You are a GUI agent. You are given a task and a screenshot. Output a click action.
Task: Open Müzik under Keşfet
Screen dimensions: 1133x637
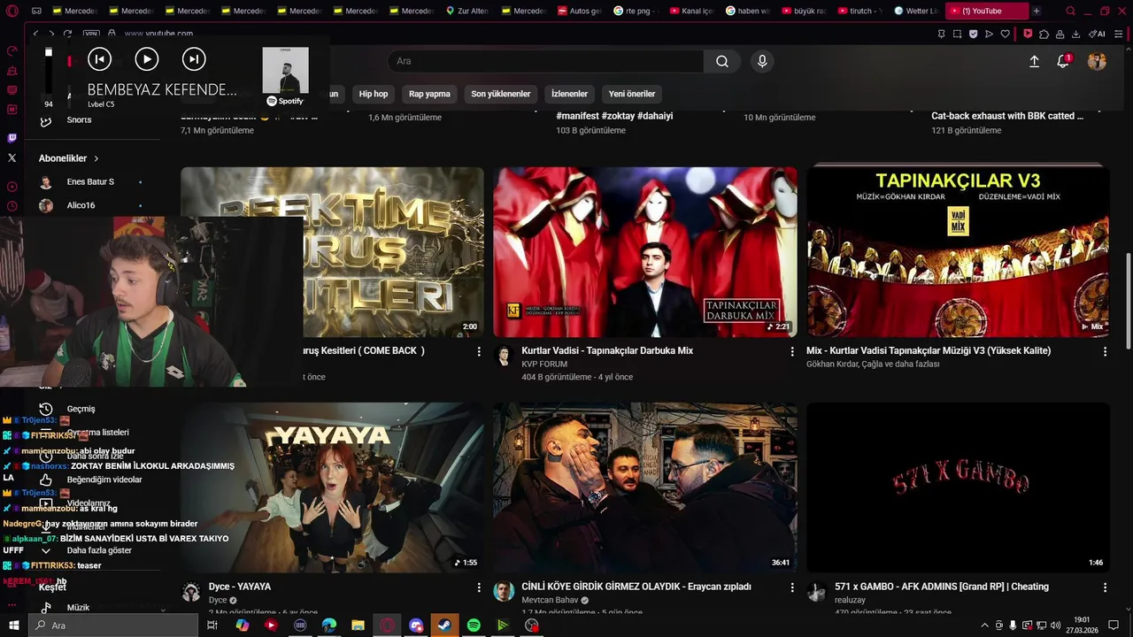click(x=78, y=608)
